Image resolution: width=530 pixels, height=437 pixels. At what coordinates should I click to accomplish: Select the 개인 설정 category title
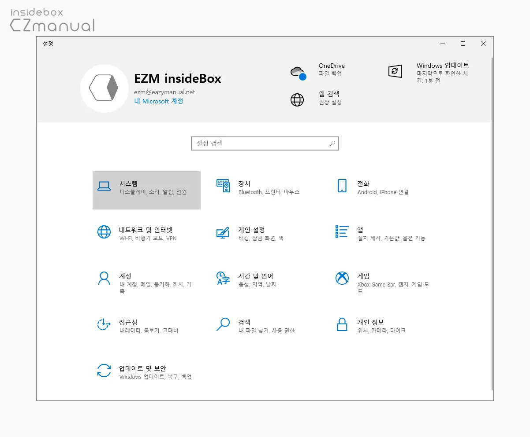click(x=251, y=230)
